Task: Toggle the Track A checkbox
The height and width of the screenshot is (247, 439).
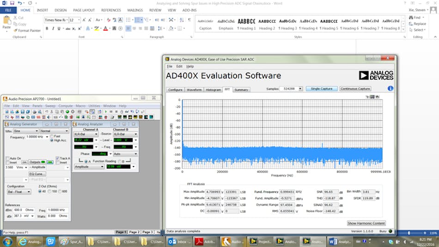Action: [x=57, y=158]
